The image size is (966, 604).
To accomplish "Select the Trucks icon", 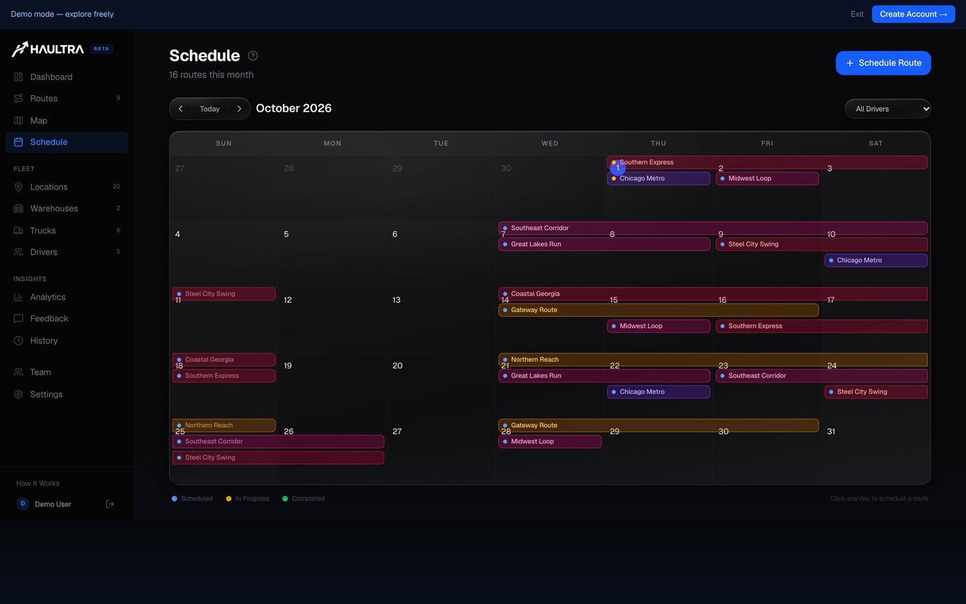I will coord(19,231).
